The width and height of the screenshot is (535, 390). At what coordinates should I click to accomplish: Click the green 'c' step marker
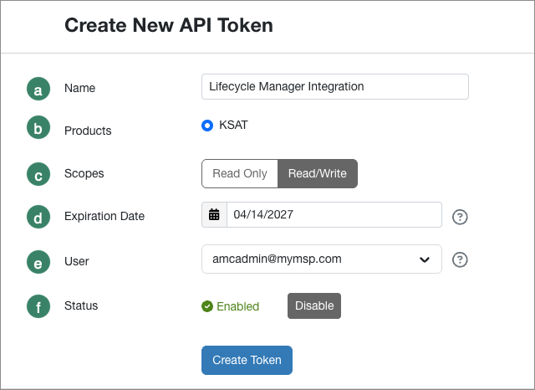pos(38,174)
